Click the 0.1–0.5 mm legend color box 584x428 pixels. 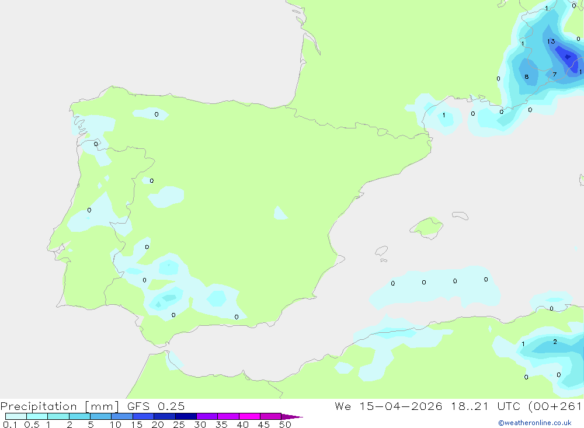point(16,416)
